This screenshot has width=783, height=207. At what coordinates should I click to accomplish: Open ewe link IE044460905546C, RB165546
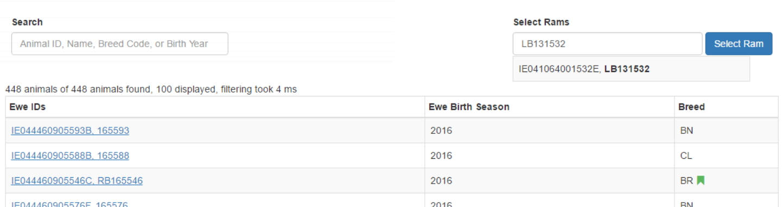click(x=77, y=180)
